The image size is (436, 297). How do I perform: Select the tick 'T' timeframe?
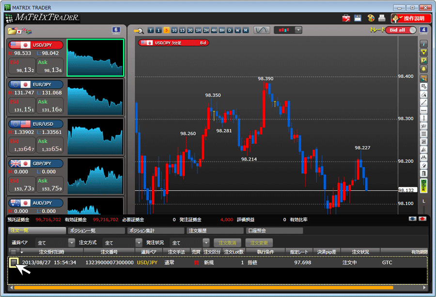(x=151, y=30)
